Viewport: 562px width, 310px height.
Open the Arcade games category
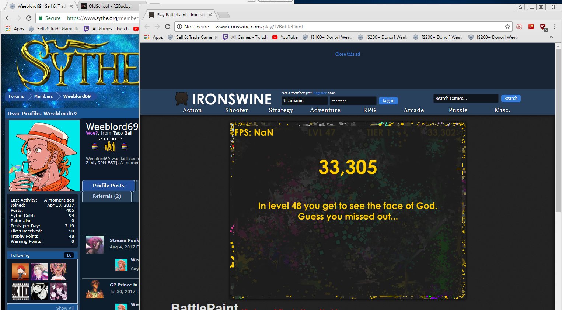pyautogui.click(x=413, y=110)
